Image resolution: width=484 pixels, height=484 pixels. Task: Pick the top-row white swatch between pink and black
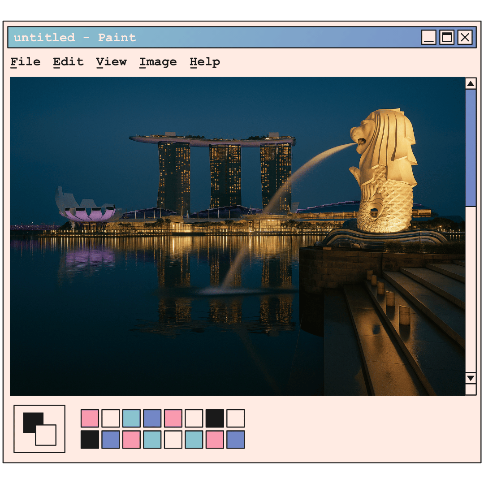pyautogui.click(x=194, y=418)
